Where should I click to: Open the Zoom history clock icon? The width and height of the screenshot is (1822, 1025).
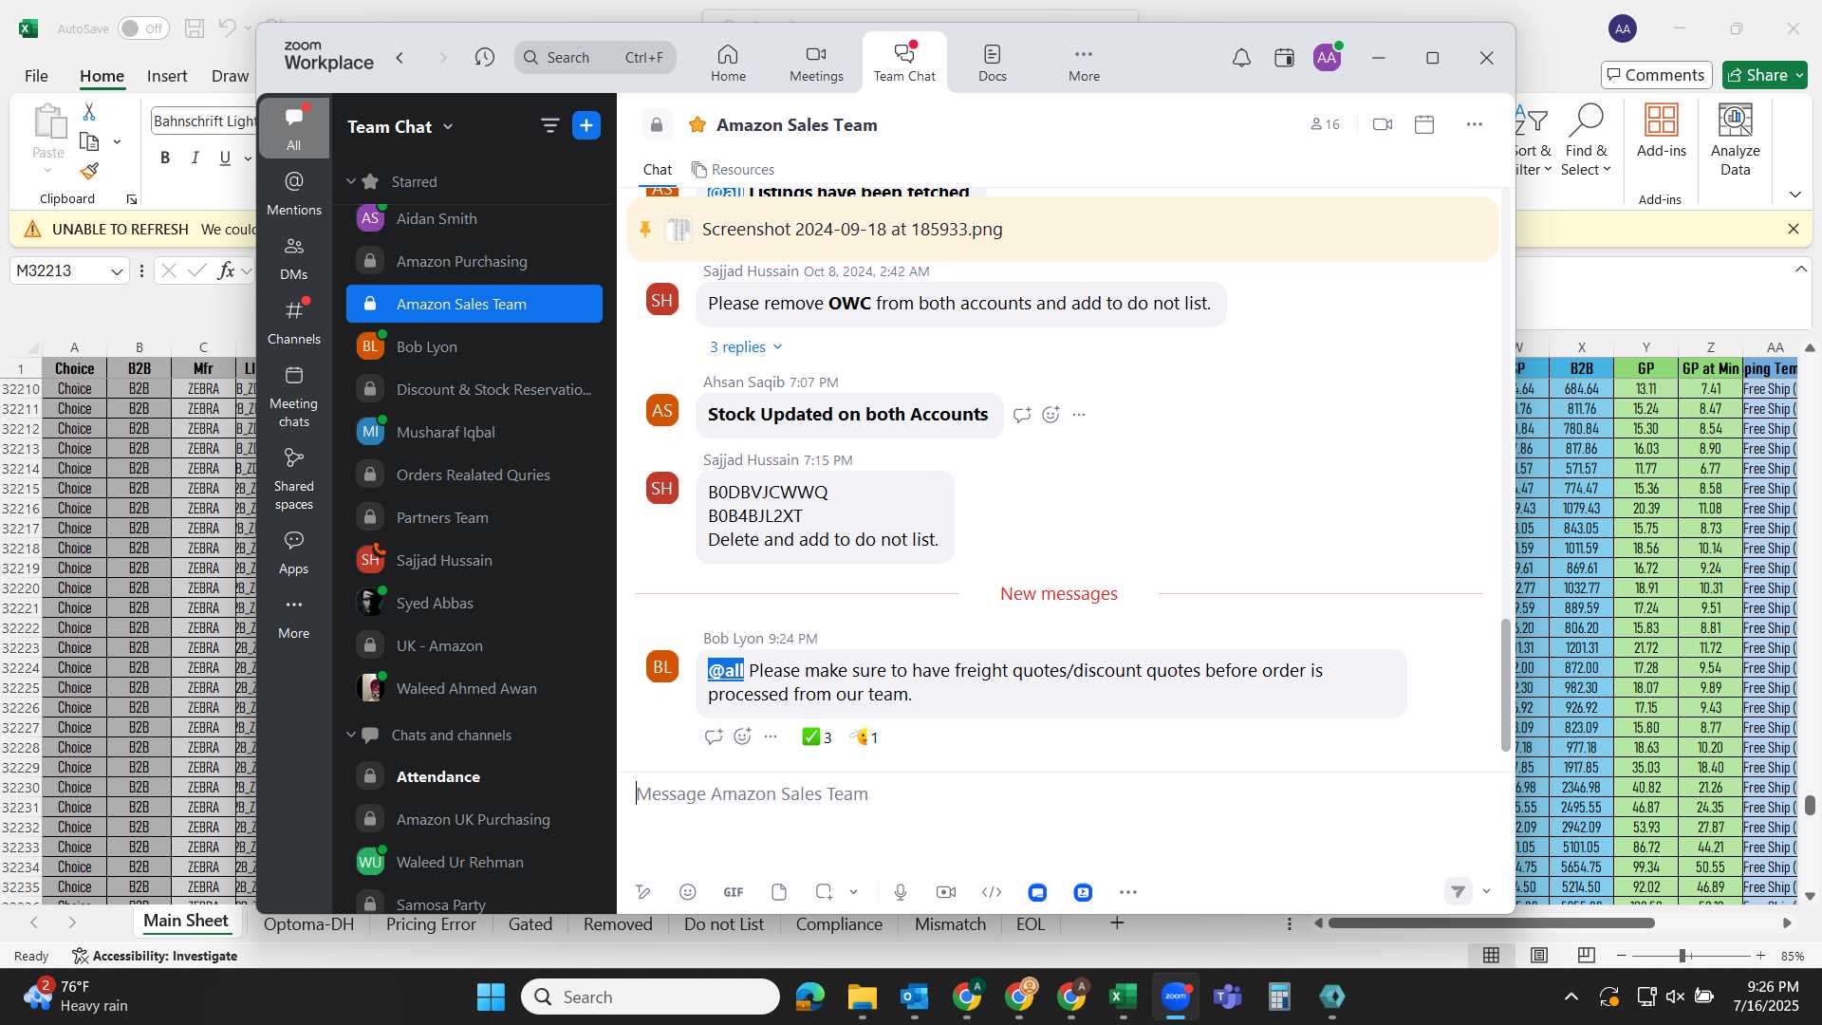[x=484, y=58]
